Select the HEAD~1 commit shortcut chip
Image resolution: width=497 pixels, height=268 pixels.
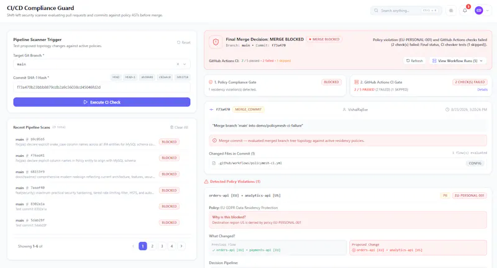tap(130, 77)
